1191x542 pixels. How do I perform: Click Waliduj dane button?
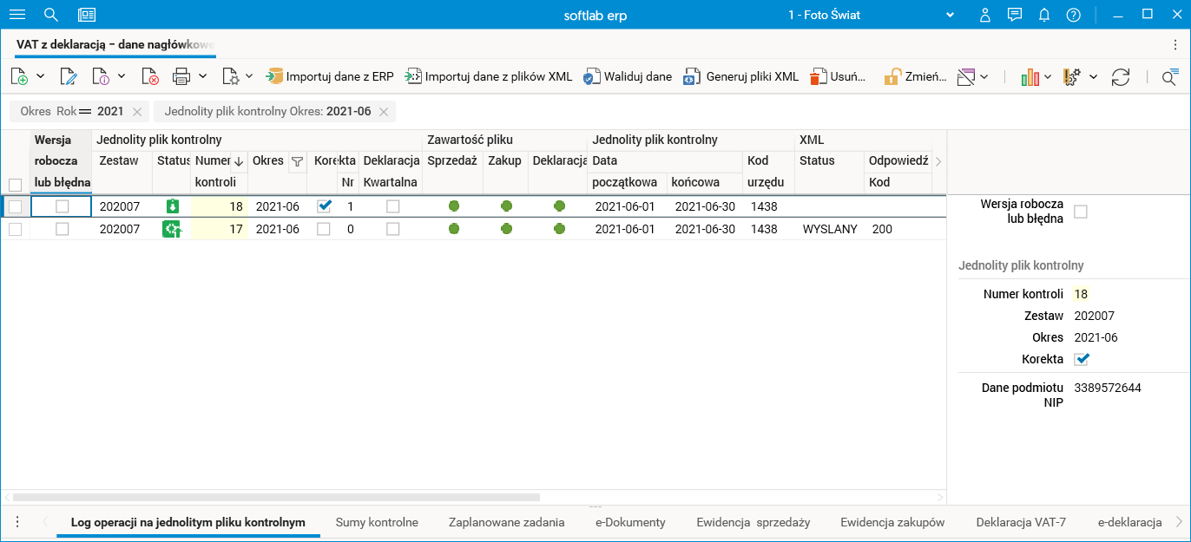click(x=628, y=77)
